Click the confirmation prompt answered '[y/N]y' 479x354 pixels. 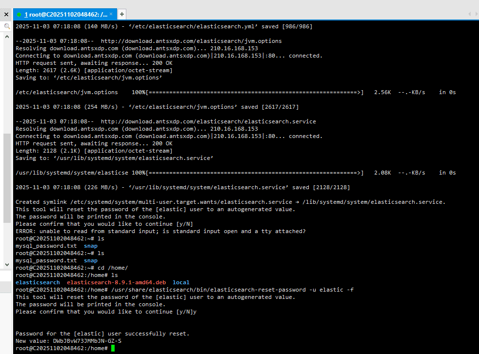point(106,312)
